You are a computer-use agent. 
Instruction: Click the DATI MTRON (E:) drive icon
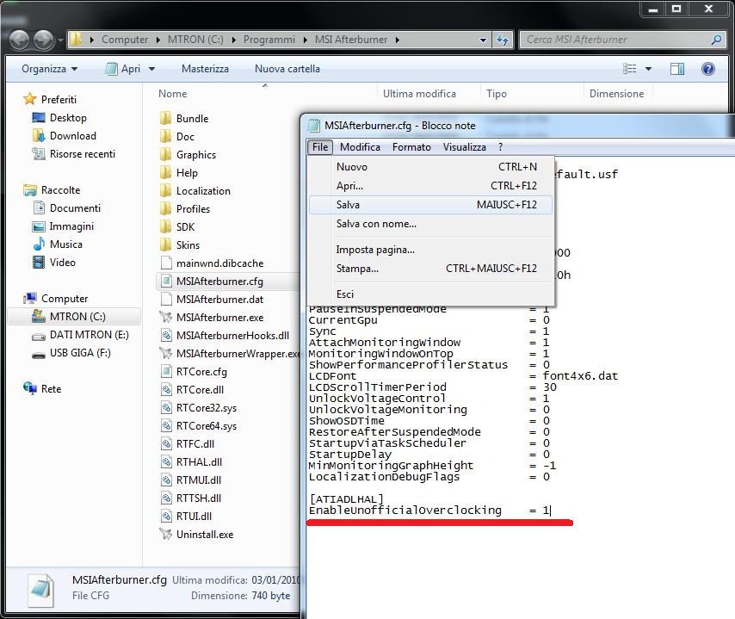pyautogui.click(x=39, y=336)
